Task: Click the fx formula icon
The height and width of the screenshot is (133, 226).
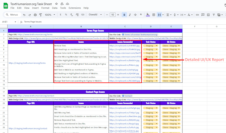Action: pyautogui.click(x=21, y=22)
